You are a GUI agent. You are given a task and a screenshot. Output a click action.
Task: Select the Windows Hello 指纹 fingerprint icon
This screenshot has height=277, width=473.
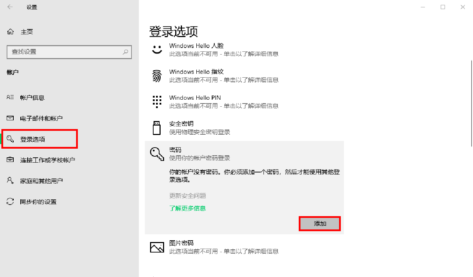pyautogui.click(x=157, y=75)
